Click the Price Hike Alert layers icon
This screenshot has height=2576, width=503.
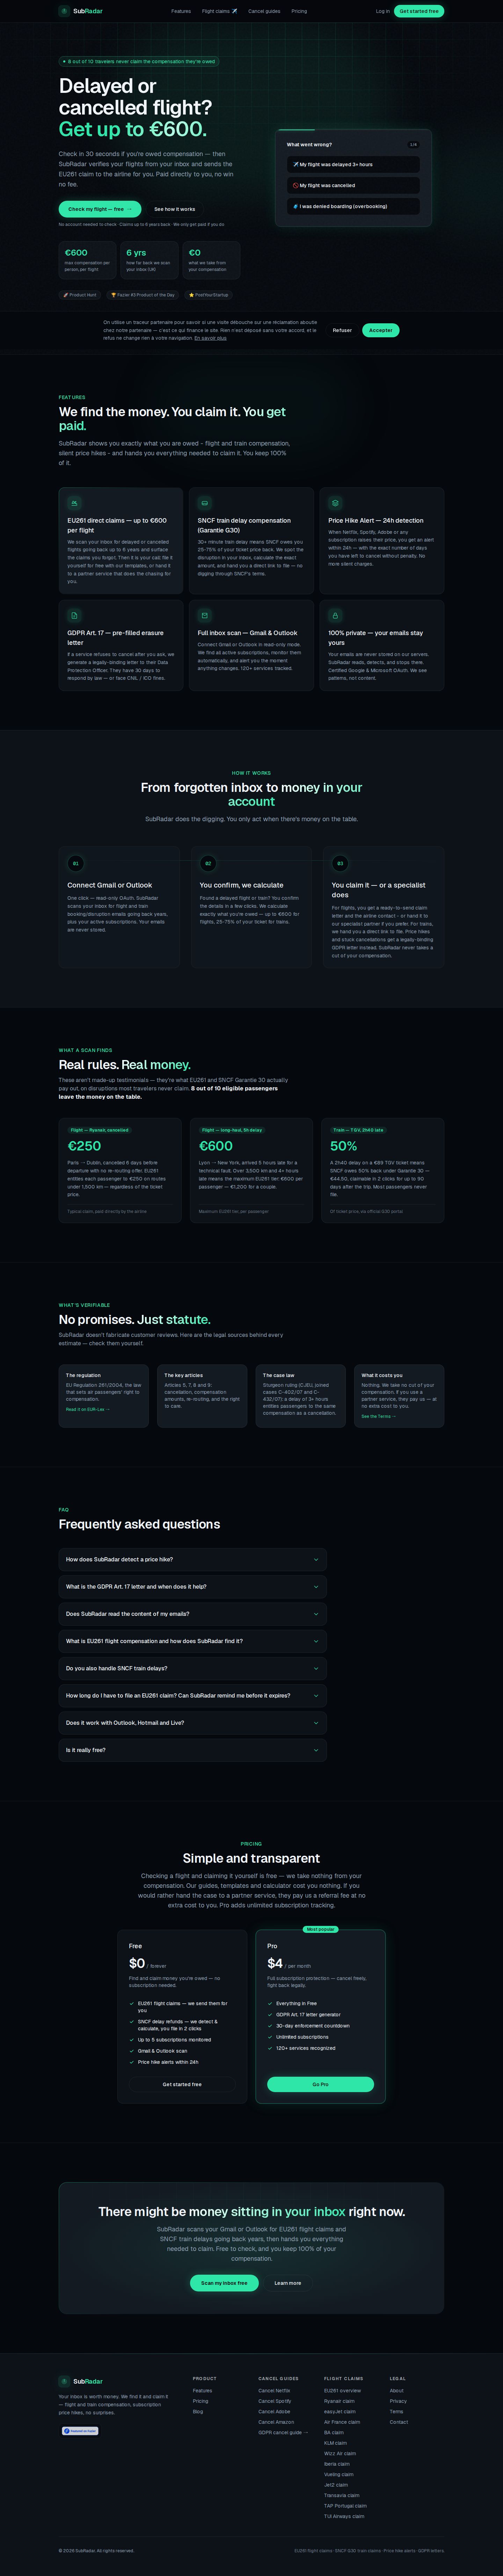tap(335, 503)
